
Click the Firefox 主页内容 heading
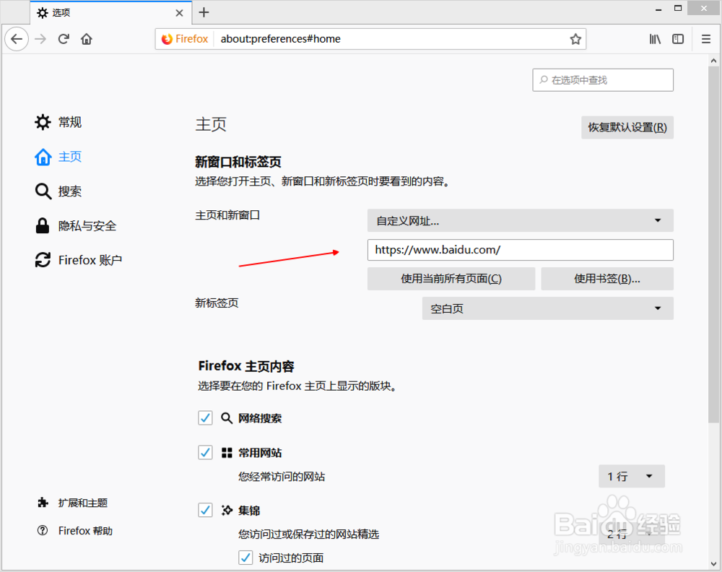[246, 366]
